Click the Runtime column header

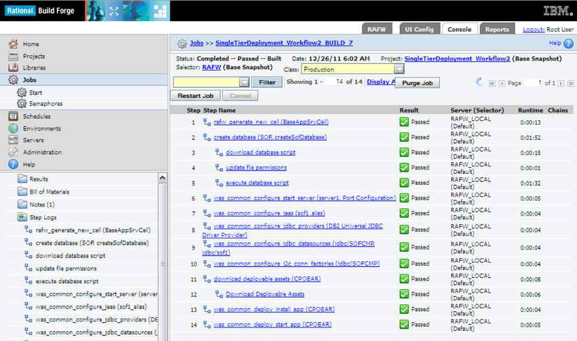(530, 110)
